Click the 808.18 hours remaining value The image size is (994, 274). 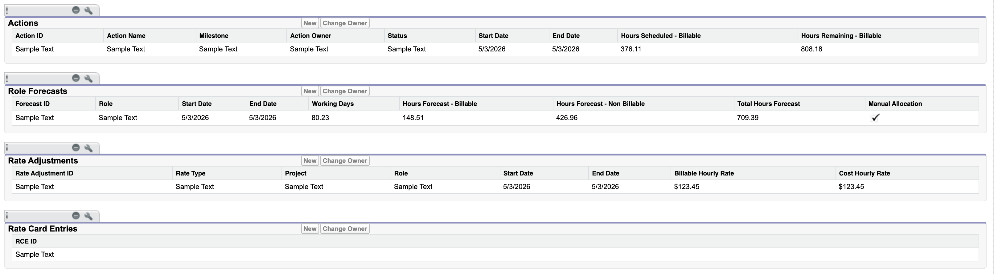click(x=811, y=49)
